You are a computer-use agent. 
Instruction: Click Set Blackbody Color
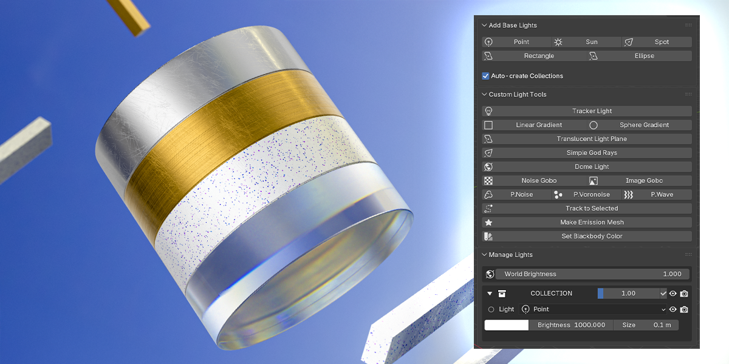(x=587, y=237)
